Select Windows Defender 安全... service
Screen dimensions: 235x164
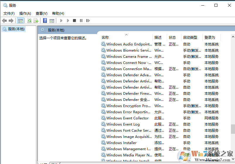160,100
